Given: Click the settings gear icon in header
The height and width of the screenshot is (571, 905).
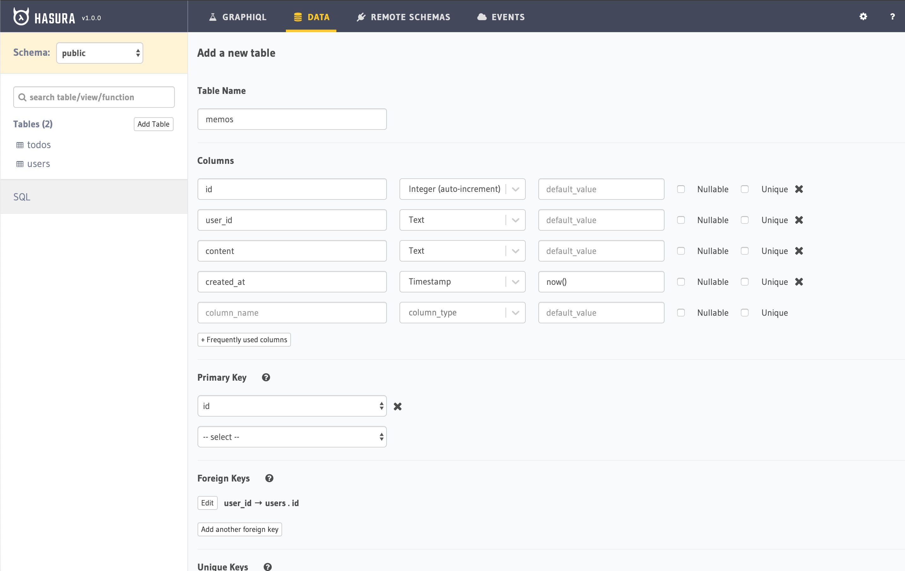Looking at the screenshot, I should pos(863,16).
